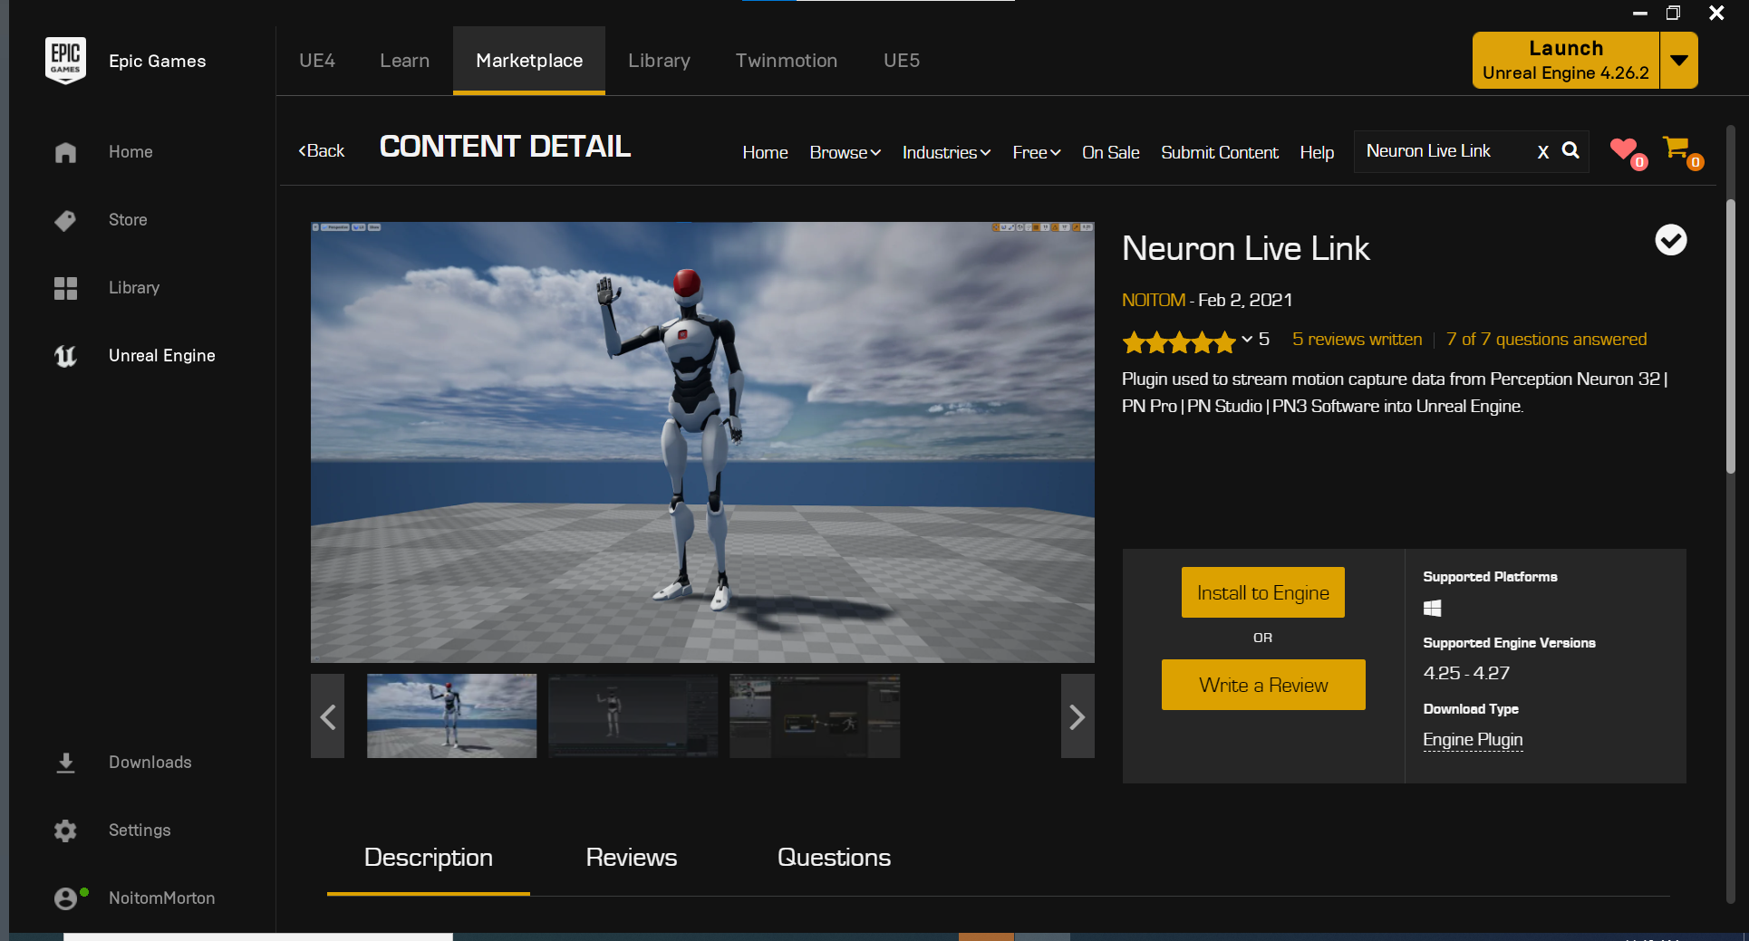Expand the Industries menu
Screen dimensions: 1749x941
pos(946,153)
